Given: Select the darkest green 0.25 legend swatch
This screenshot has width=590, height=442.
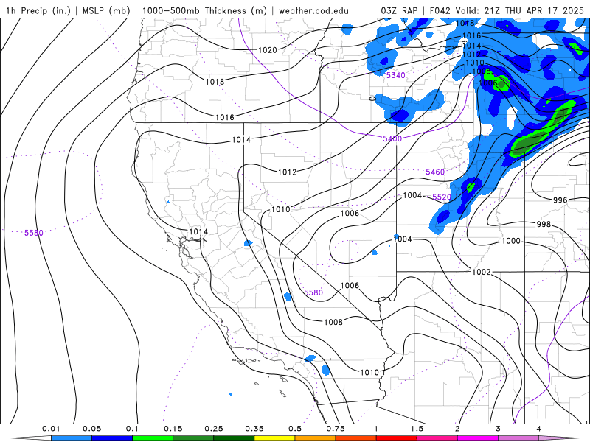Looking at the screenshot, I should click(x=234, y=438).
